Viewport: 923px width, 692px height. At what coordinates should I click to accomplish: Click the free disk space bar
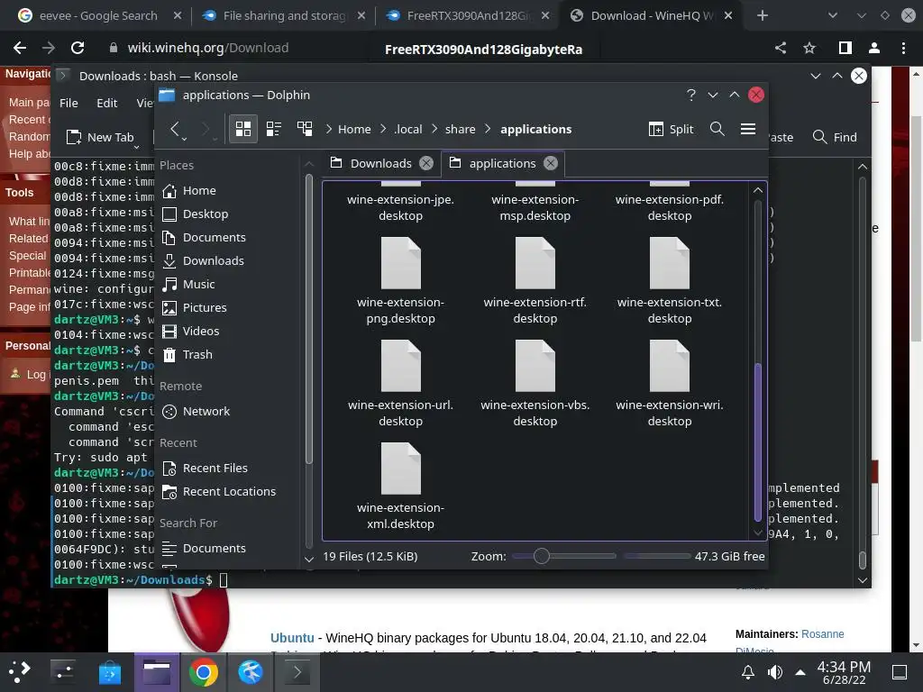(657, 556)
